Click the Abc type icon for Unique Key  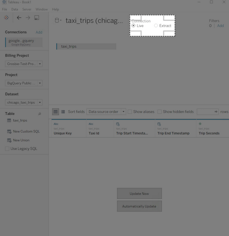click(56, 124)
